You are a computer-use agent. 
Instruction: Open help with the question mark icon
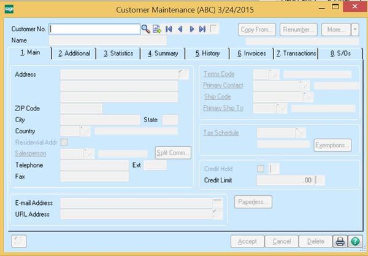click(355, 241)
